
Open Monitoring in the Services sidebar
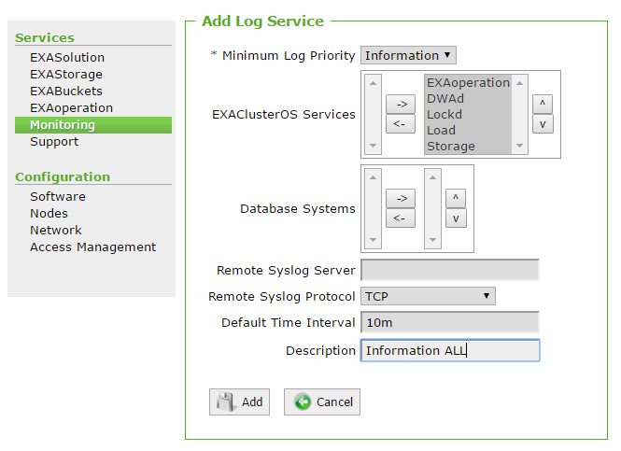tap(63, 125)
